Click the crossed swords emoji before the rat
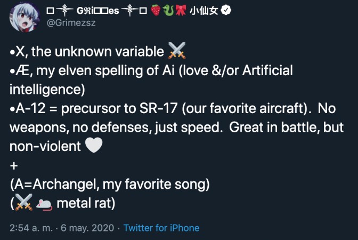 (x=24, y=203)
